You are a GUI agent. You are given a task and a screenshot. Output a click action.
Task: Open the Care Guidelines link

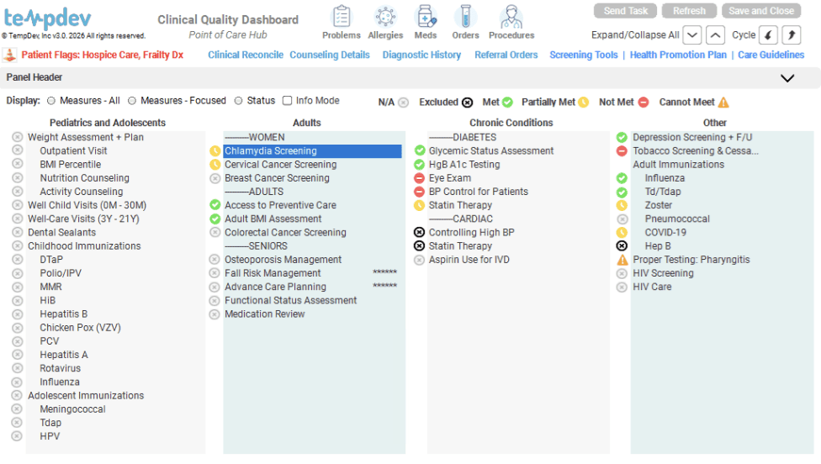click(x=771, y=55)
